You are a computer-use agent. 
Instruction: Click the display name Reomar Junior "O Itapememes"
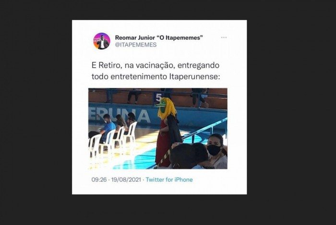pos(159,37)
